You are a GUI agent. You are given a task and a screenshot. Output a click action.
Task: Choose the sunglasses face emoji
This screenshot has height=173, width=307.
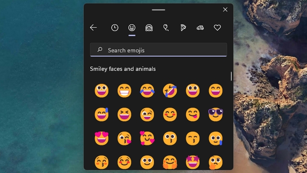pos(215,114)
